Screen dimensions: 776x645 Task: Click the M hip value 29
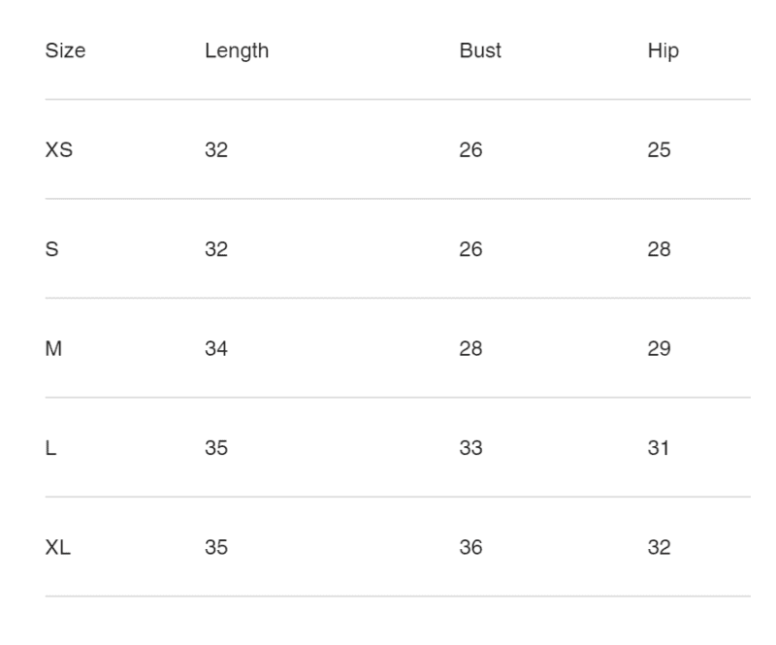(x=659, y=348)
